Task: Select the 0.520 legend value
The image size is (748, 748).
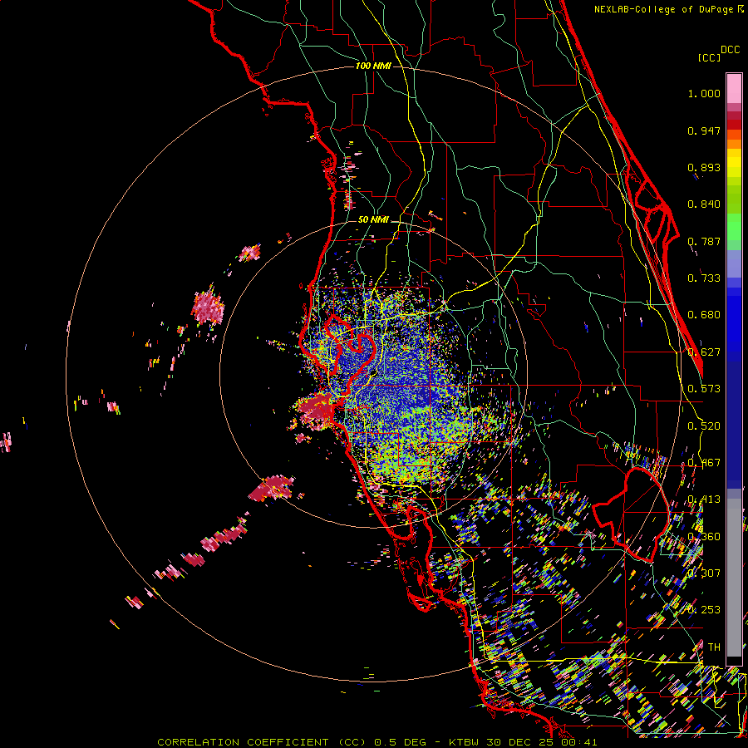Action: tap(704, 426)
